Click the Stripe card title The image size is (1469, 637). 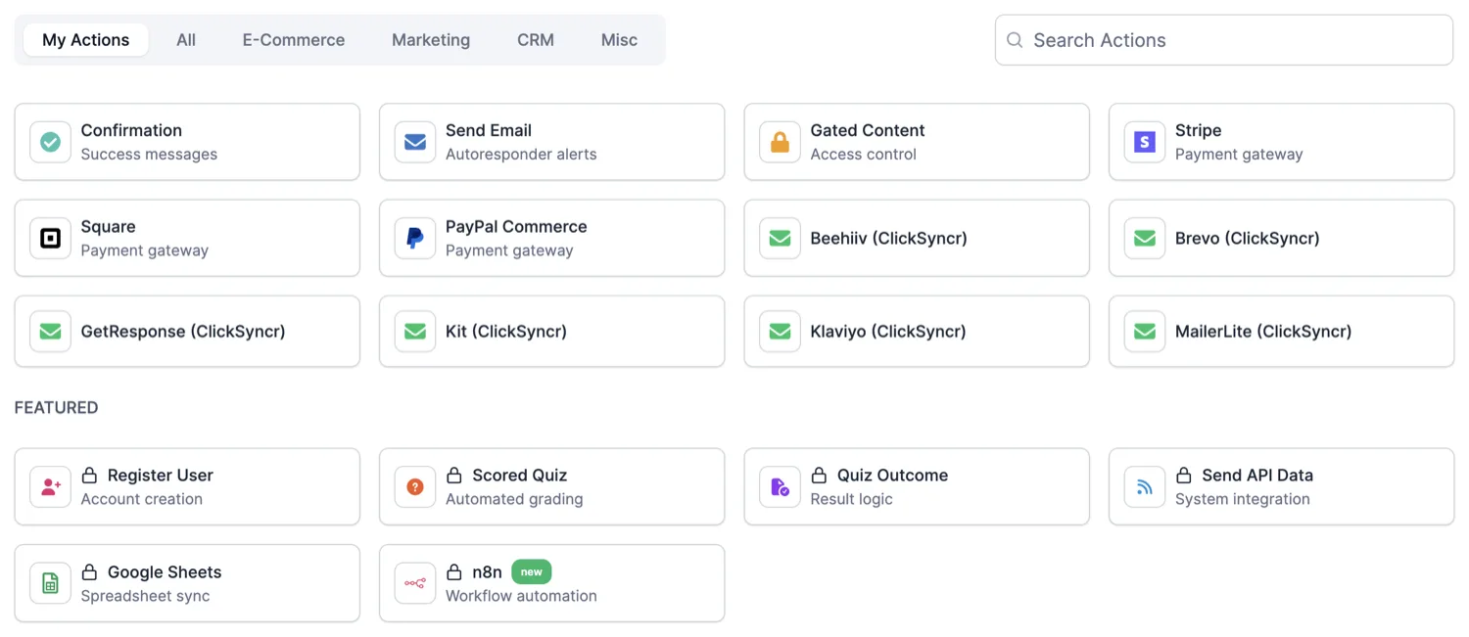1199,130
